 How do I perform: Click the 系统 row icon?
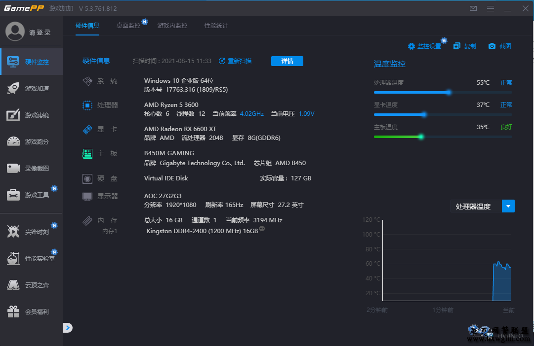(x=87, y=81)
